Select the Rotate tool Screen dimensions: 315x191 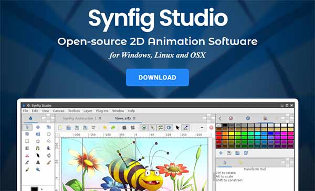tap(27, 134)
